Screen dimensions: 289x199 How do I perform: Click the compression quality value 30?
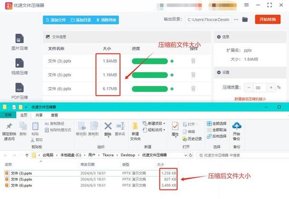260,88
